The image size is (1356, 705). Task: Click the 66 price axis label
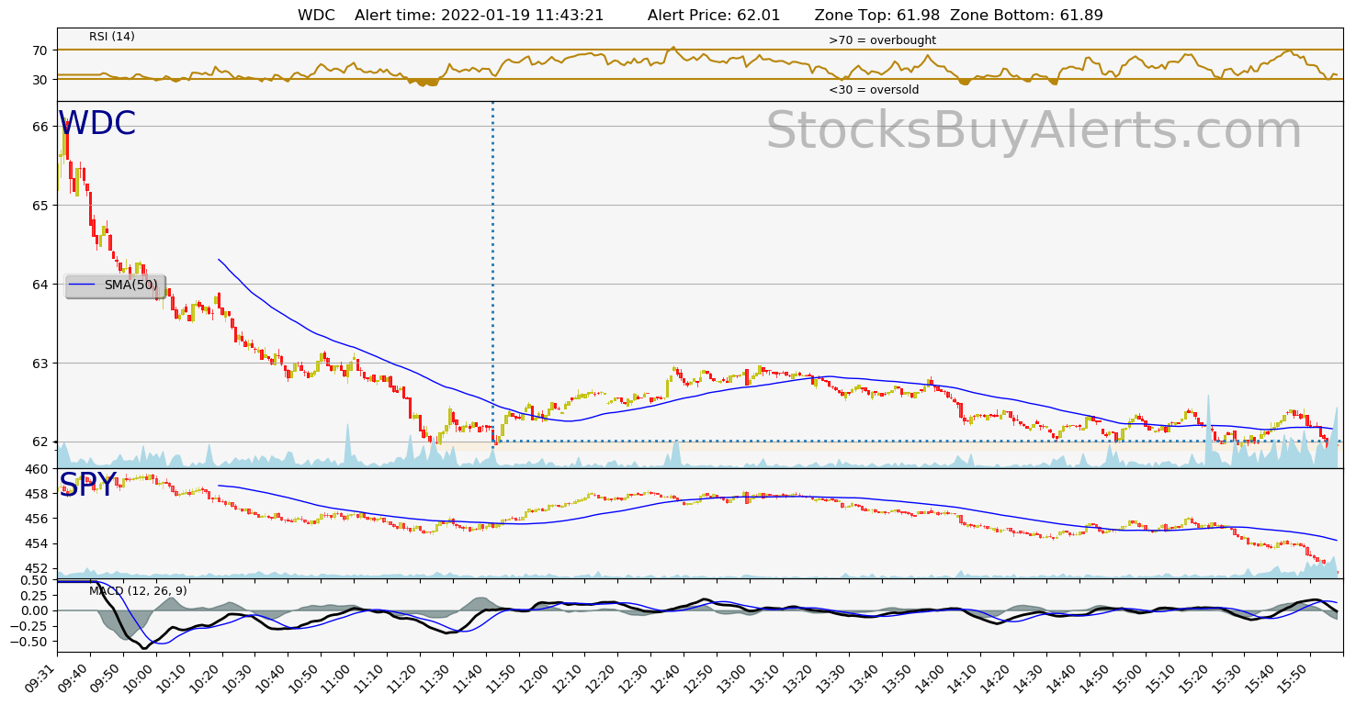pos(40,127)
